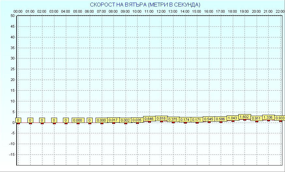Pick the 0.646 data label

pyautogui.click(x=149, y=119)
